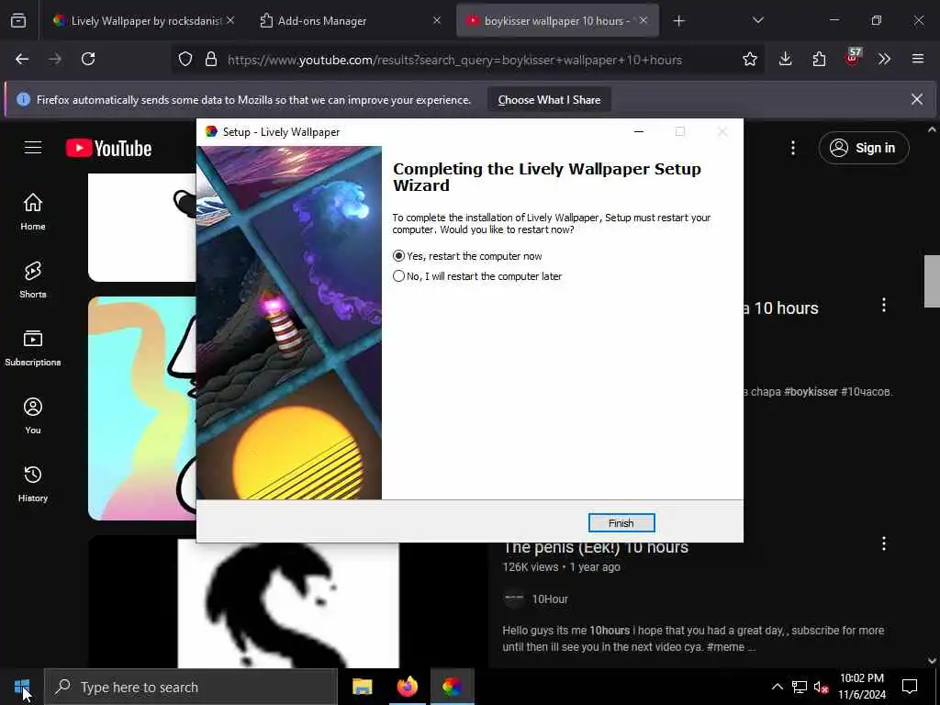This screenshot has height=705, width=940.
Task: Open a new browser tab
Action: (678, 21)
